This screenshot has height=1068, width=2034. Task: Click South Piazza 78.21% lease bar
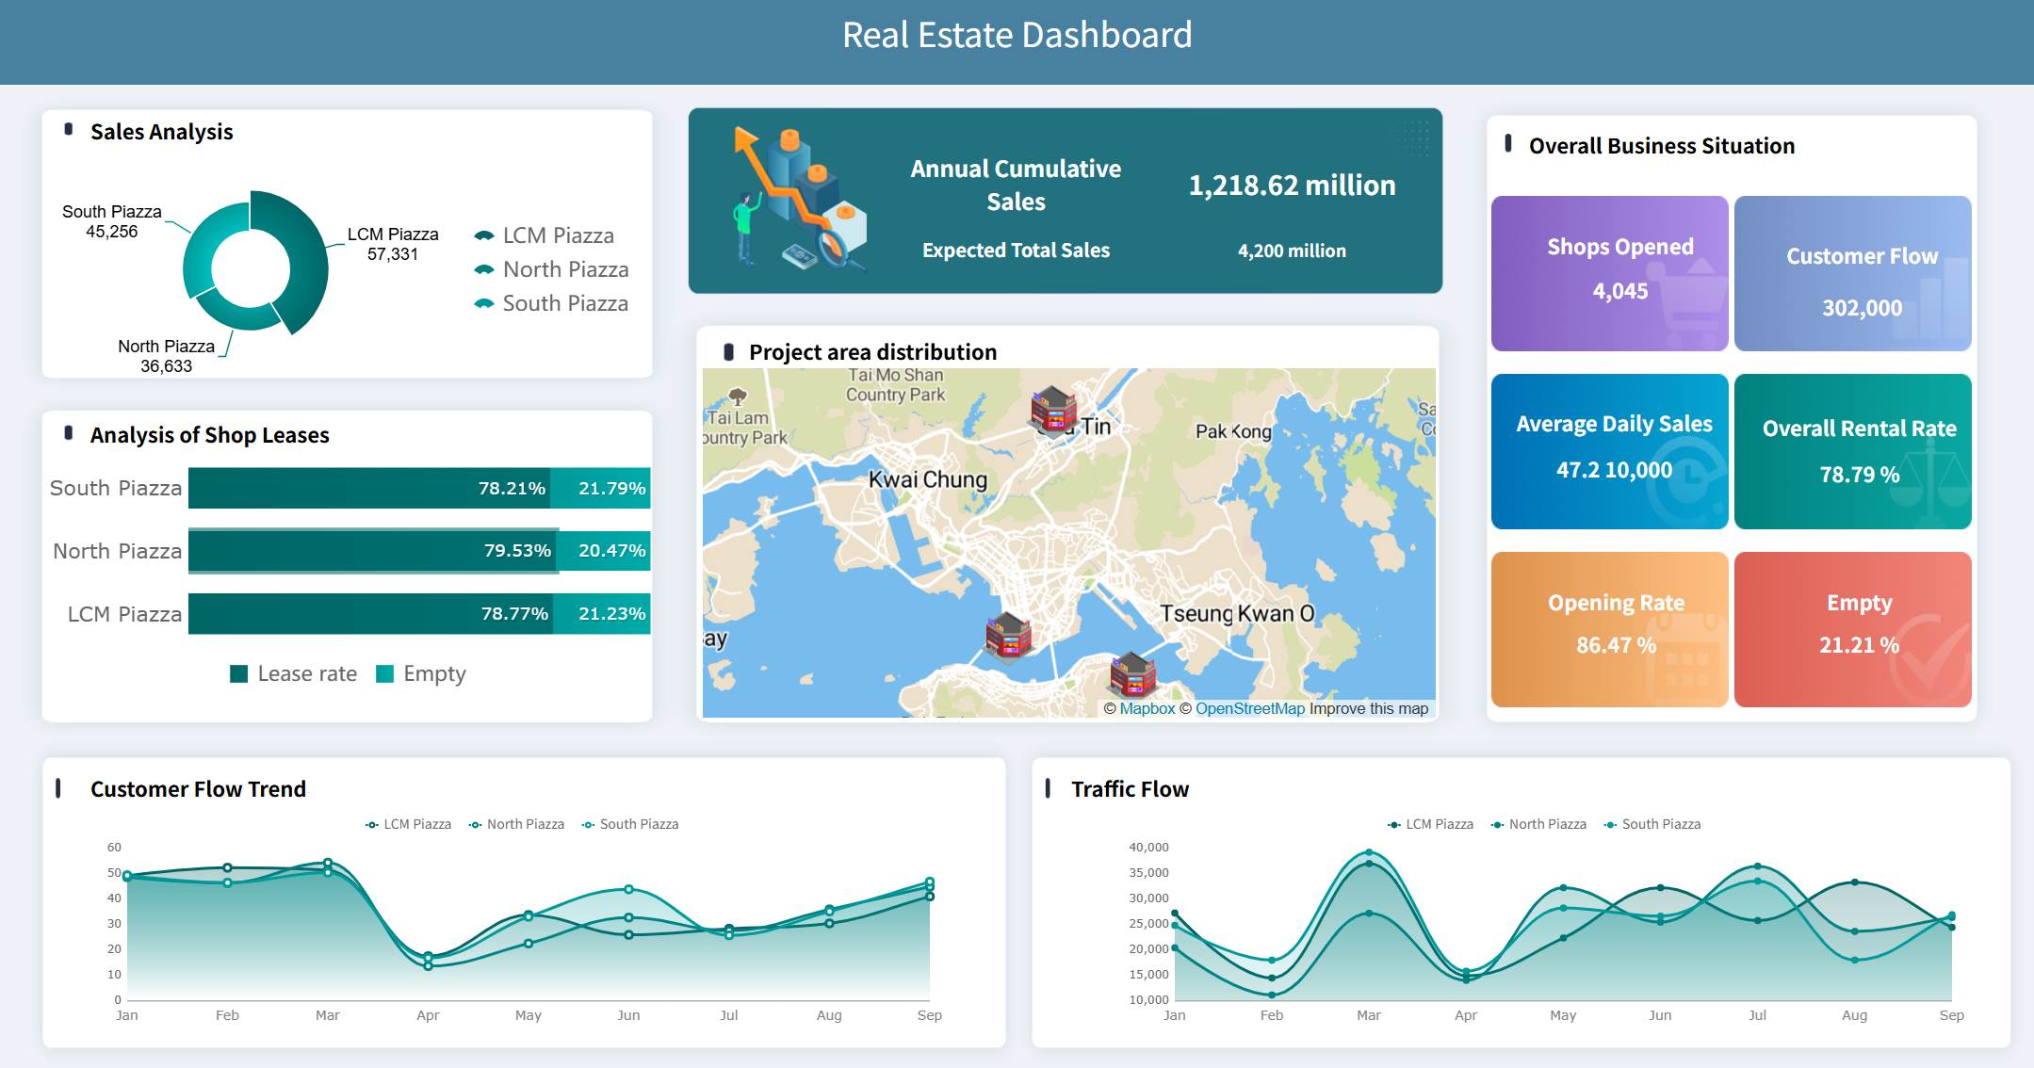369,488
